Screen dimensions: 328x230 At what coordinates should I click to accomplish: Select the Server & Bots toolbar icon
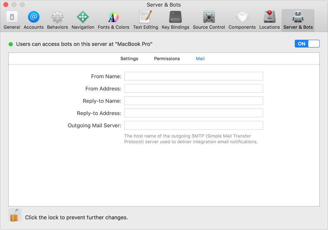pyautogui.click(x=298, y=19)
